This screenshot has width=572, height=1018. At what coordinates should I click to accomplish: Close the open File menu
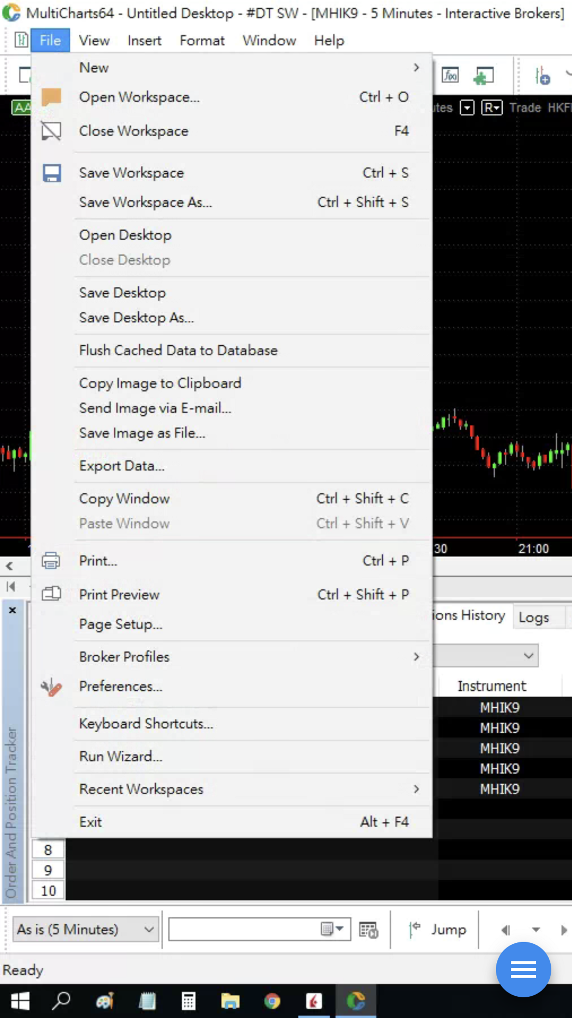click(50, 40)
